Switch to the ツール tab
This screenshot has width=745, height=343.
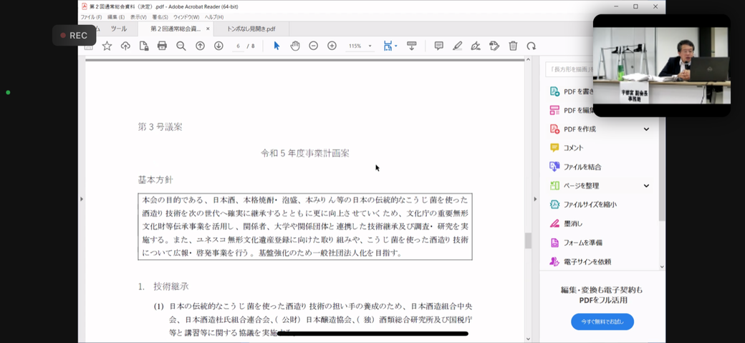pos(119,29)
